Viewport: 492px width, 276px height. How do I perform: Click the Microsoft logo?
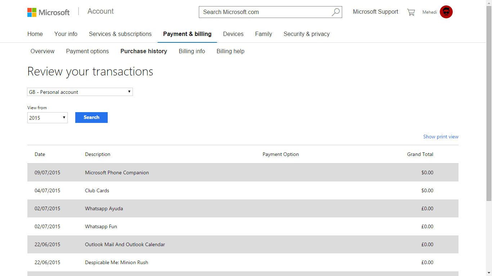pyautogui.click(x=48, y=12)
